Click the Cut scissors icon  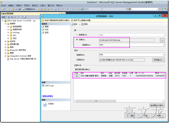(x=52, y=9)
